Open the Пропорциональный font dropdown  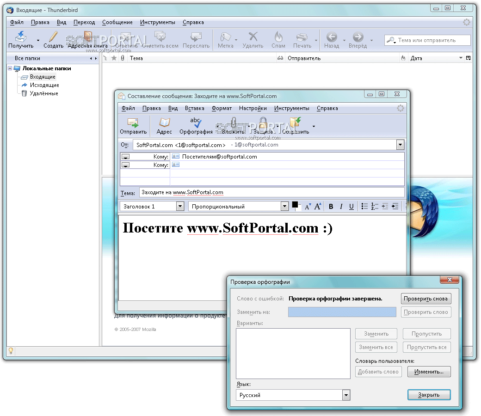(x=285, y=206)
